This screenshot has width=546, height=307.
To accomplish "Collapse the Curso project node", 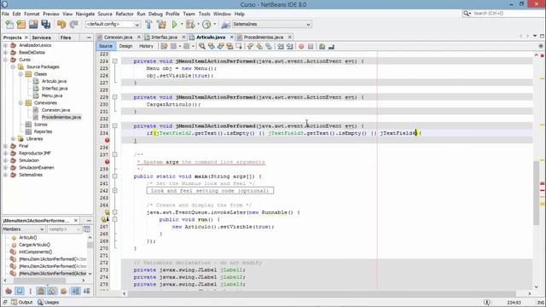I will click(5, 60).
